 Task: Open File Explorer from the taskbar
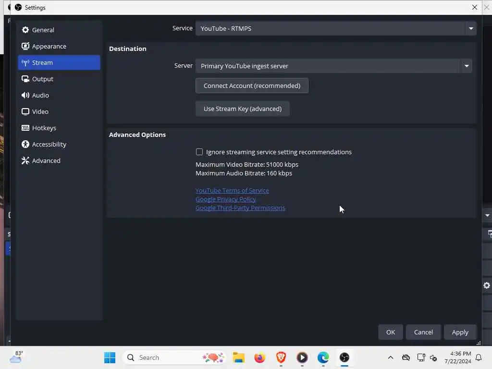click(238, 357)
